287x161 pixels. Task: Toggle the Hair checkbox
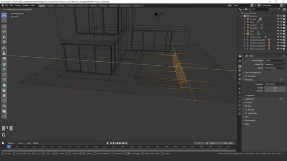click(246, 106)
